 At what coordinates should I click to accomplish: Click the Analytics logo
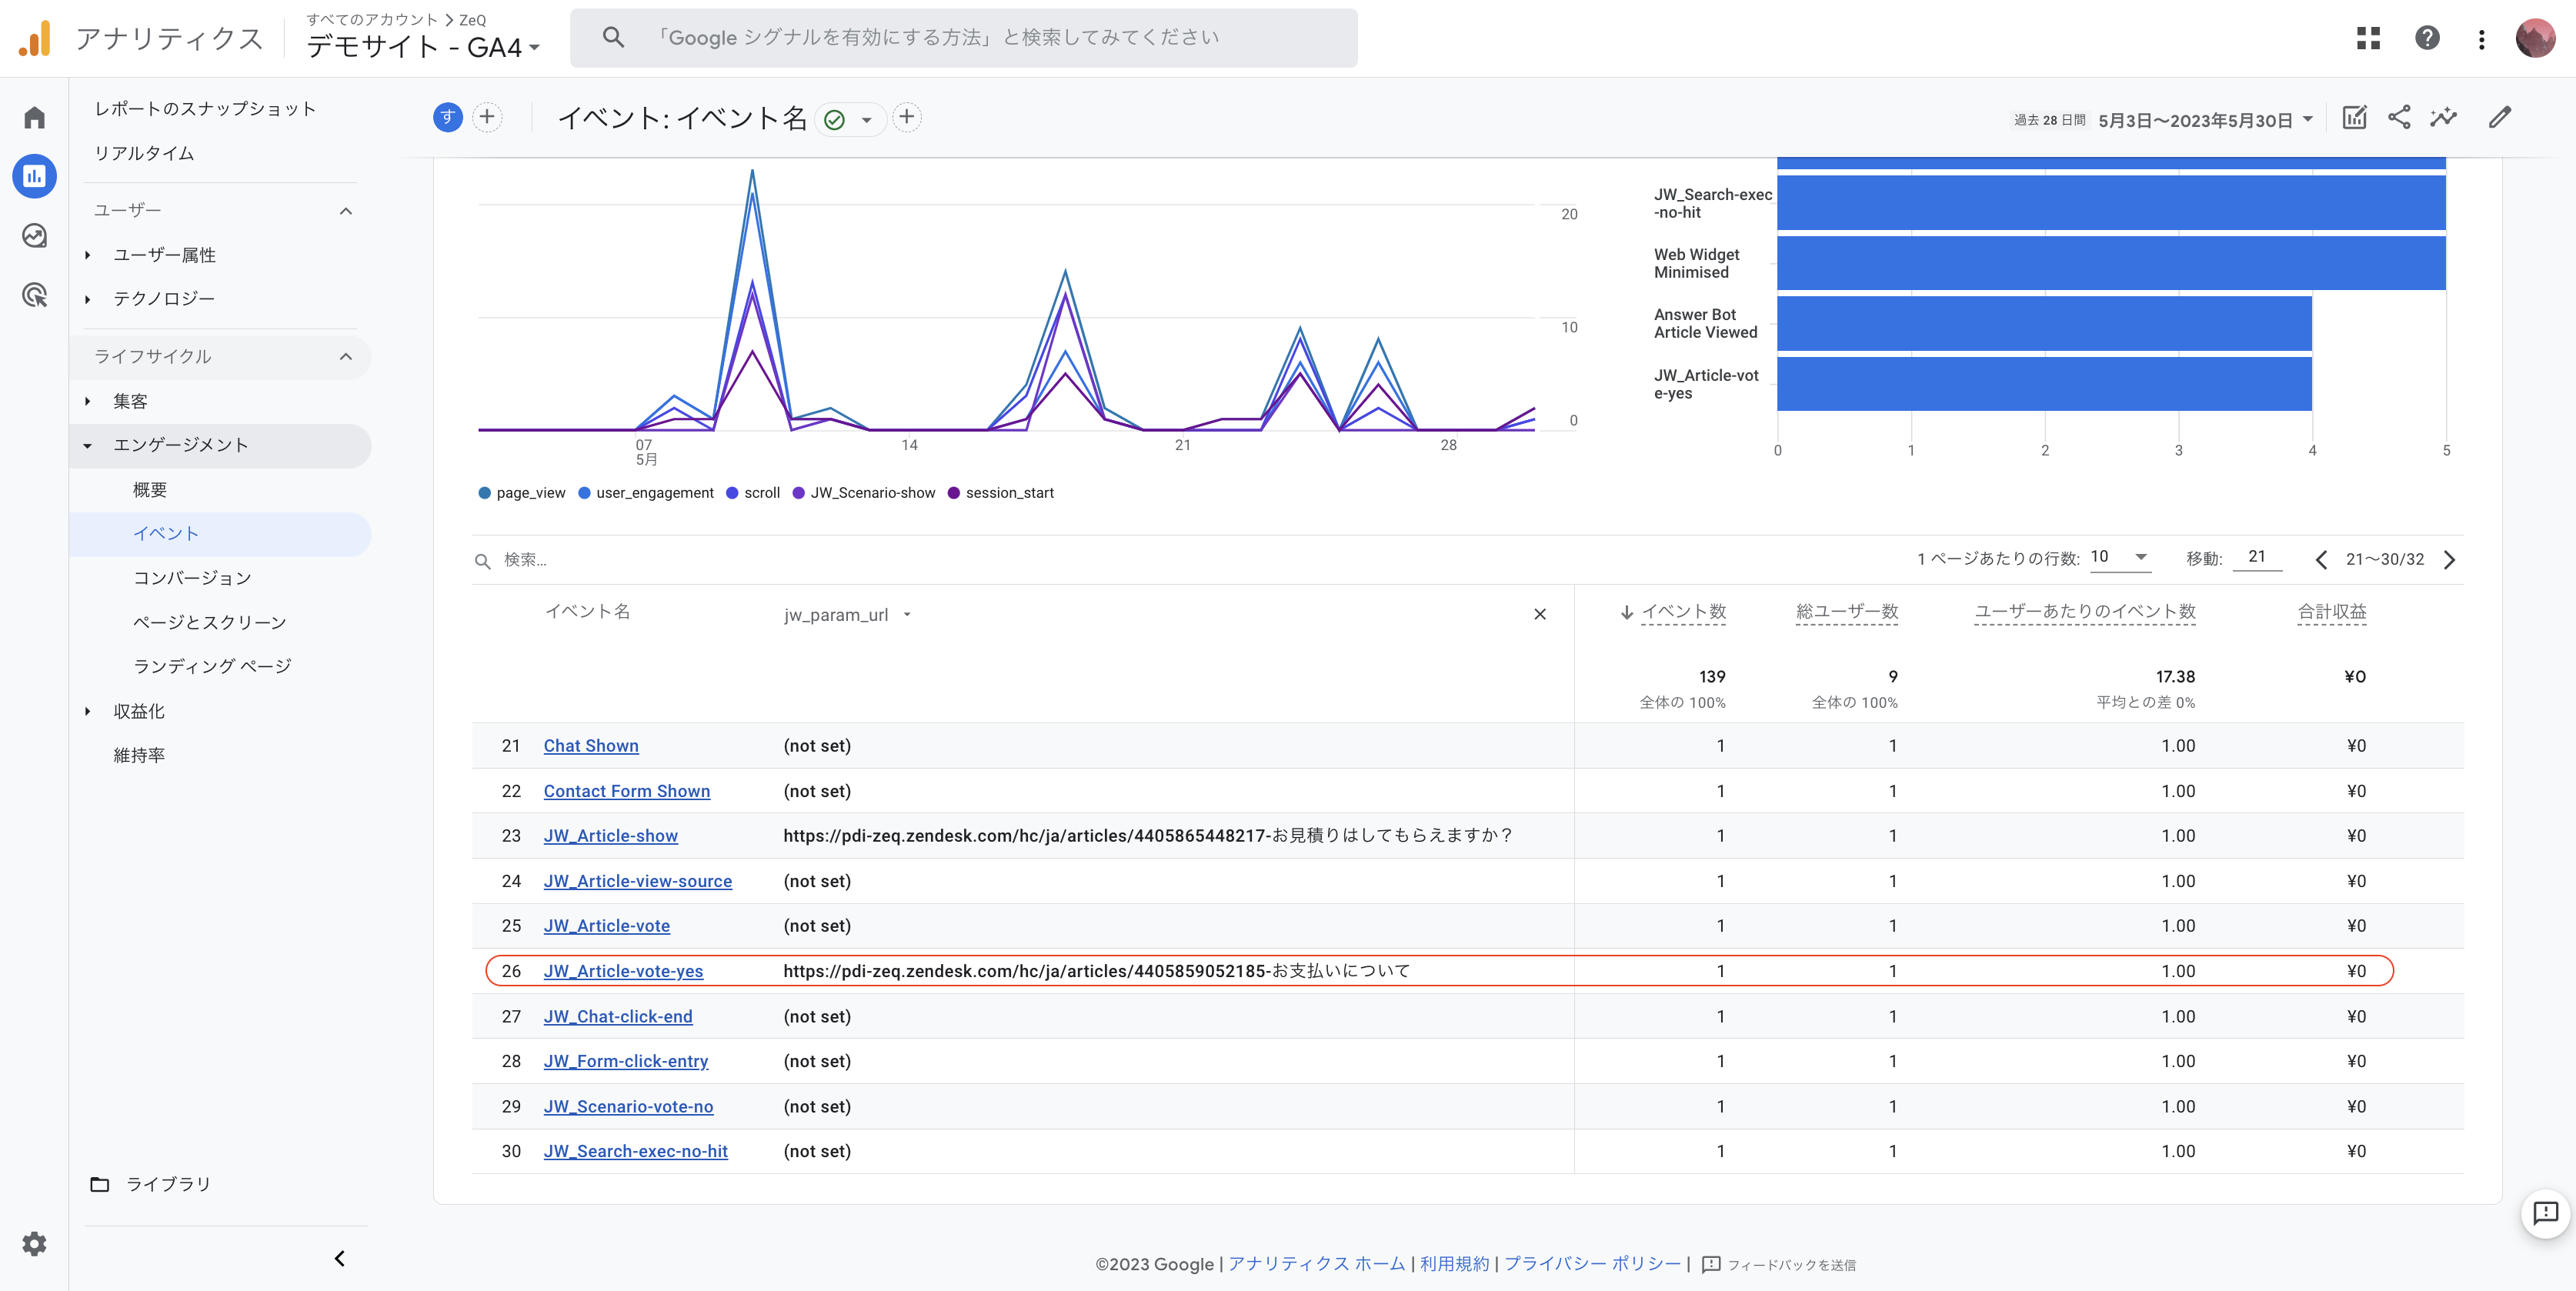[x=35, y=39]
